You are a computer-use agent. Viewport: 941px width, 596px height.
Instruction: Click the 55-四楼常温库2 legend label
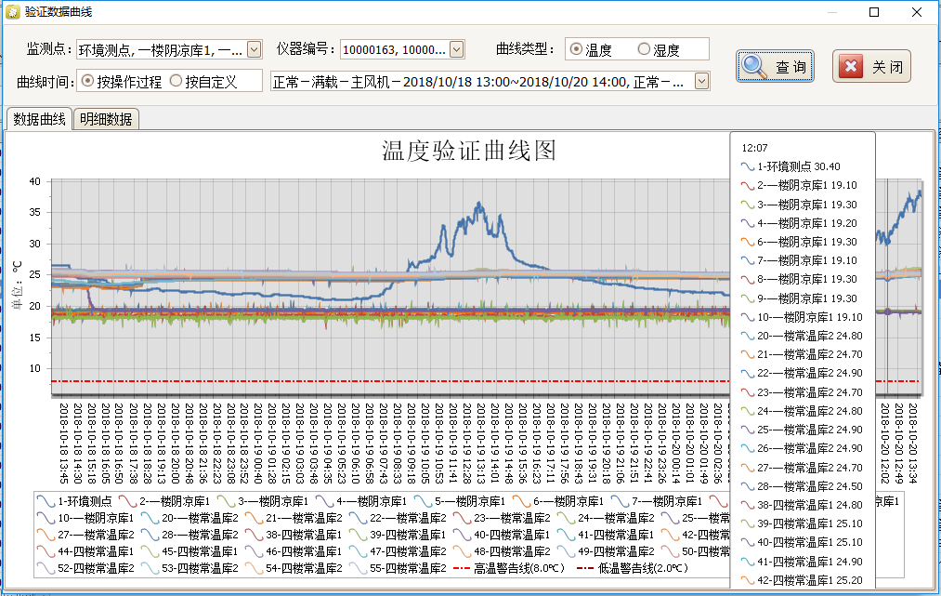(408, 568)
